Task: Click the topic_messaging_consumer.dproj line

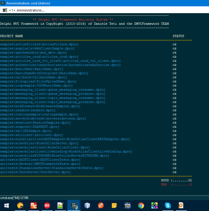Action: (x=53, y=98)
